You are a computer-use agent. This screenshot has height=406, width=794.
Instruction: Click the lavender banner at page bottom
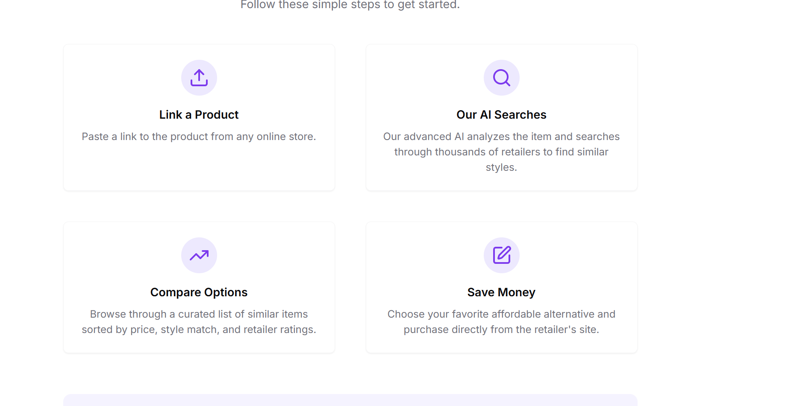click(350, 400)
